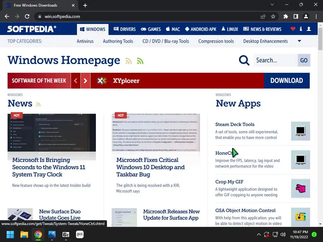The image size is (323, 242).
Task: Switch to Mac section
Action: (173, 29)
